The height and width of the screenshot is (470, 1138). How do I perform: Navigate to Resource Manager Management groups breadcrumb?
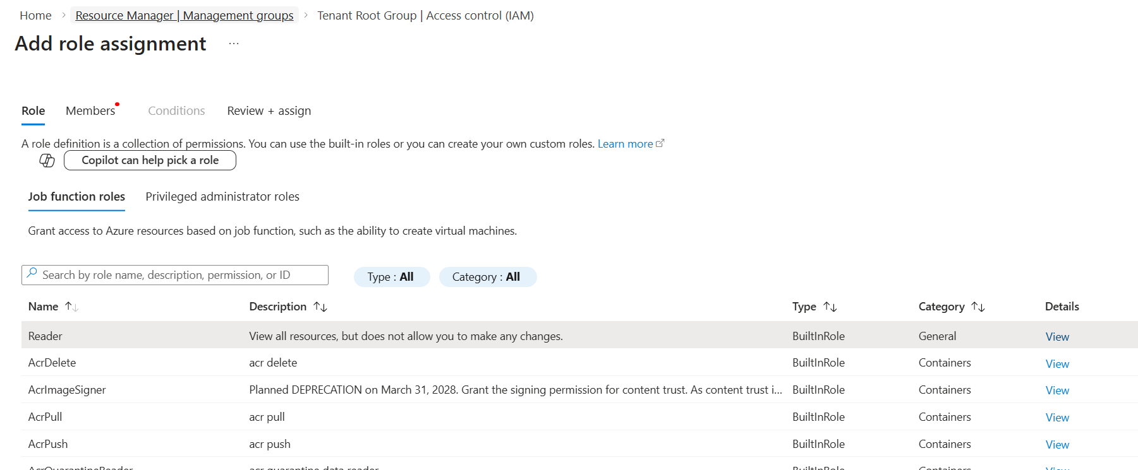coord(184,15)
